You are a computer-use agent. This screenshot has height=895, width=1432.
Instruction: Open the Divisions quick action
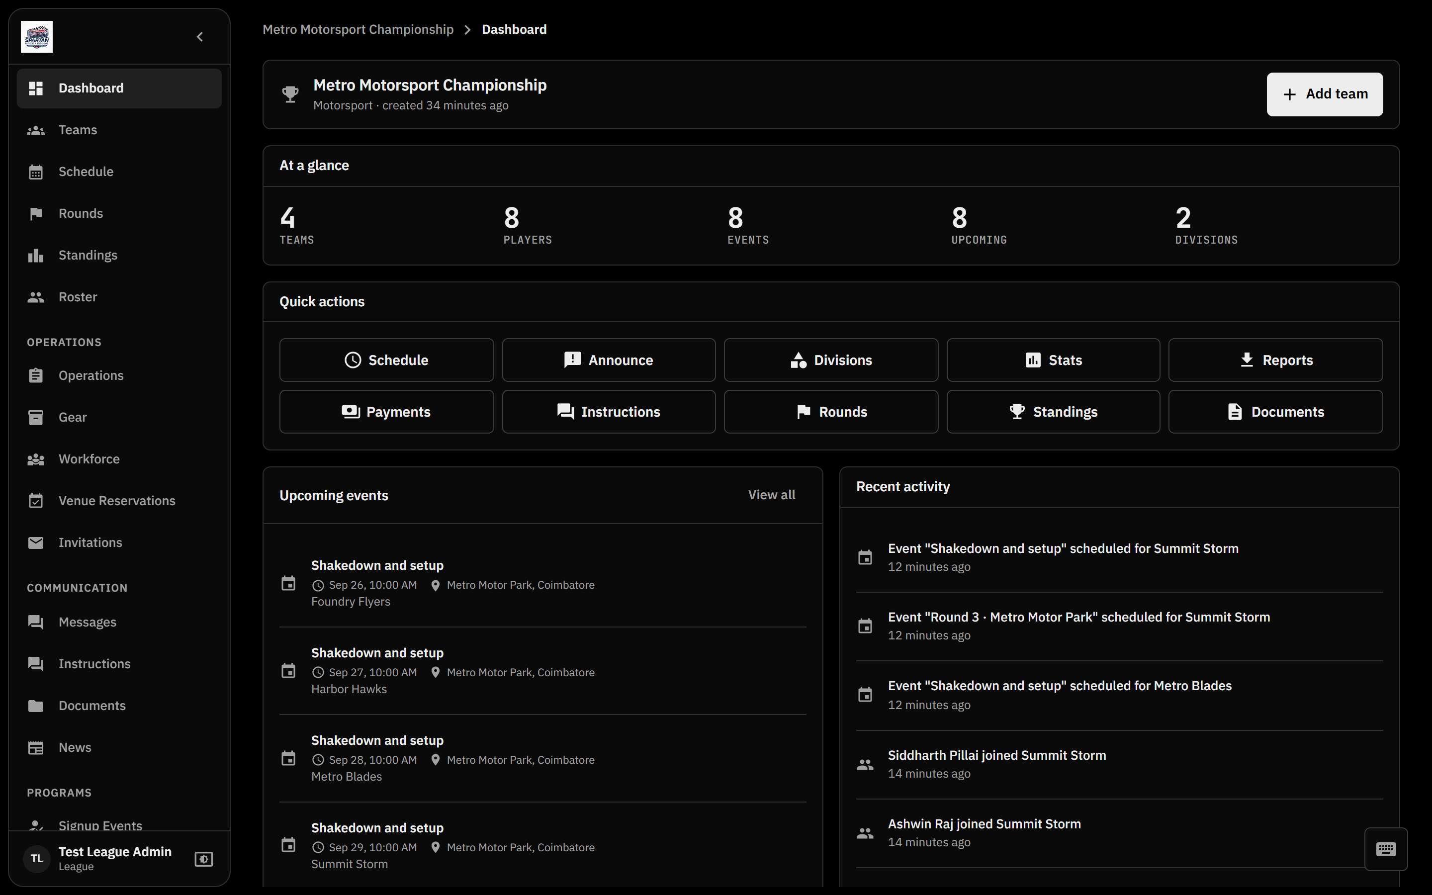831,360
